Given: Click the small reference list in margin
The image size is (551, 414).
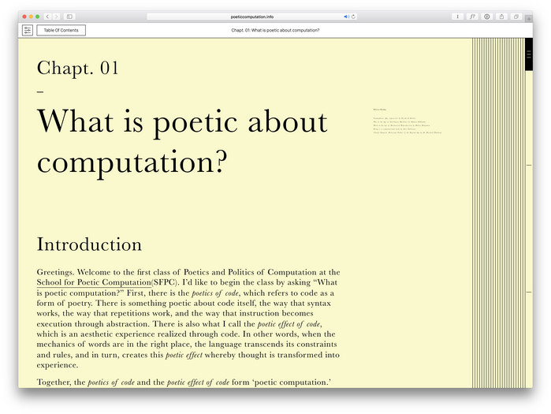Looking at the screenshot, I should (408, 121).
